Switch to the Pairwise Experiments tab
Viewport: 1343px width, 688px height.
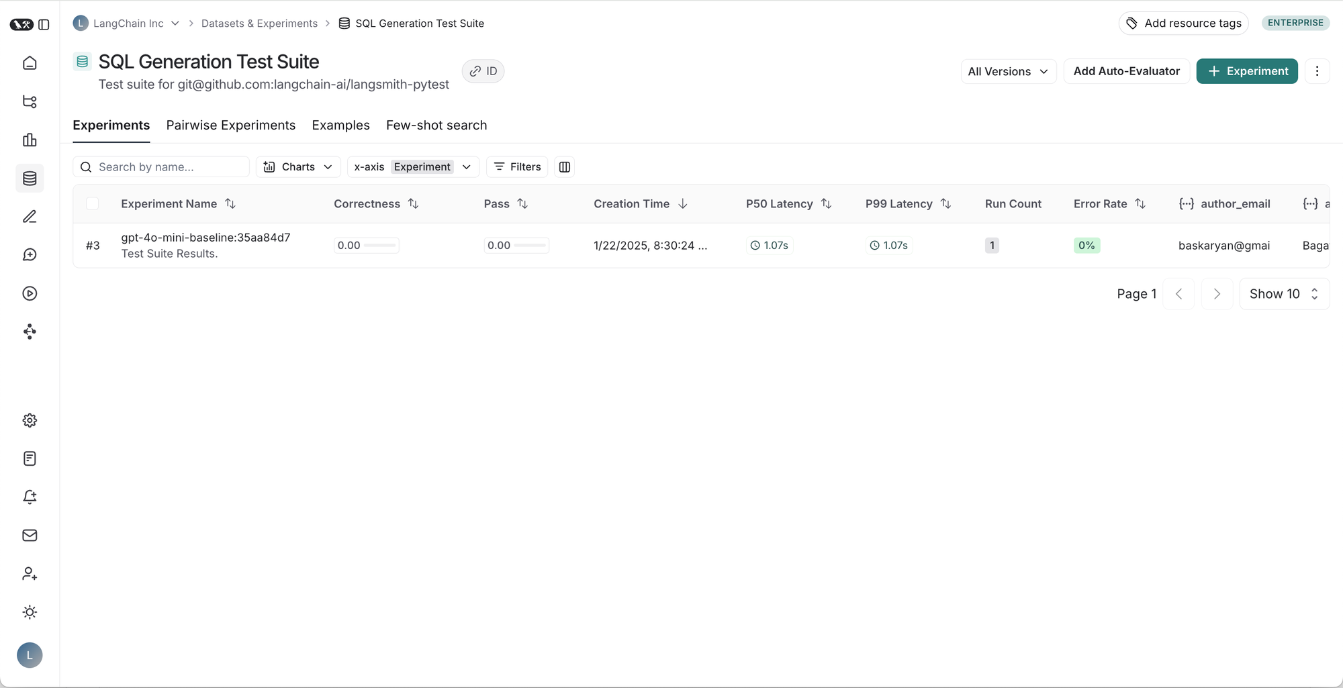pyautogui.click(x=230, y=126)
